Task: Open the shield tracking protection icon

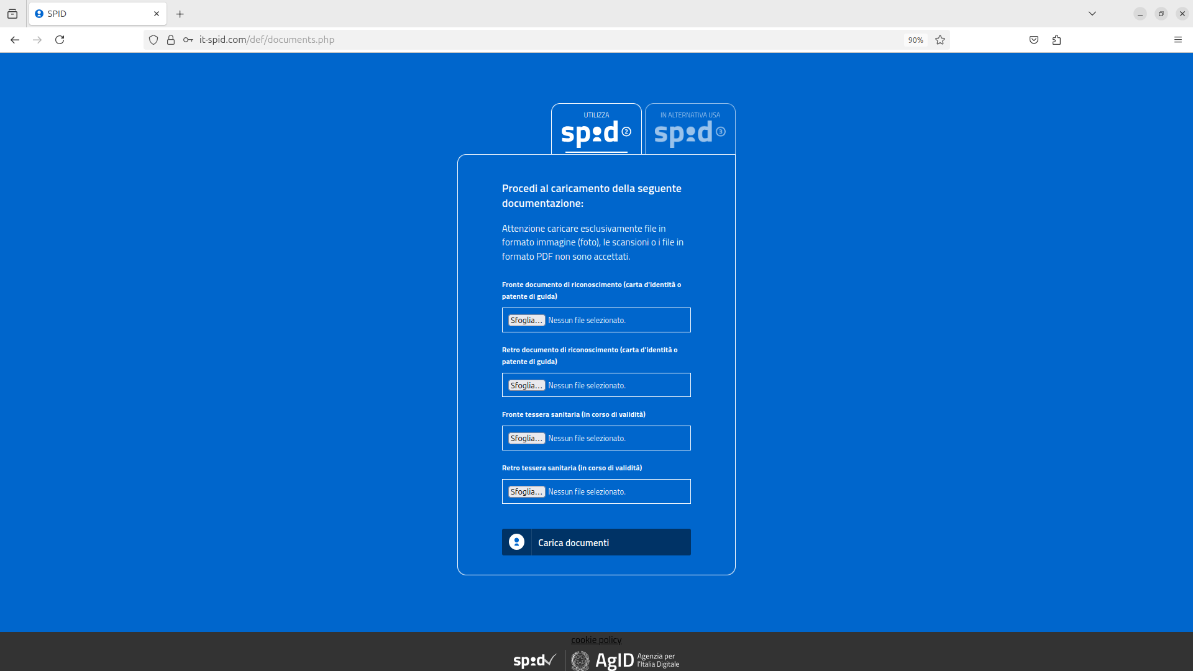Action: [x=153, y=40]
